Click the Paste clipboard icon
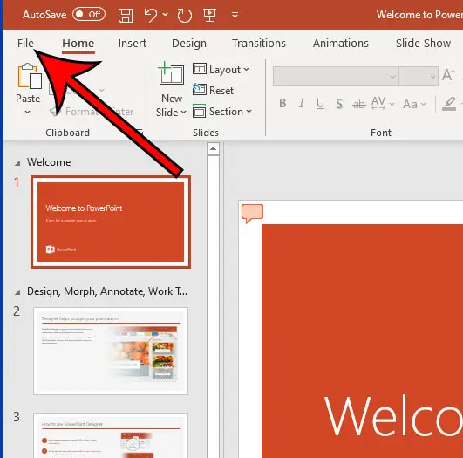Viewport: 463px width, 458px height. click(30, 76)
